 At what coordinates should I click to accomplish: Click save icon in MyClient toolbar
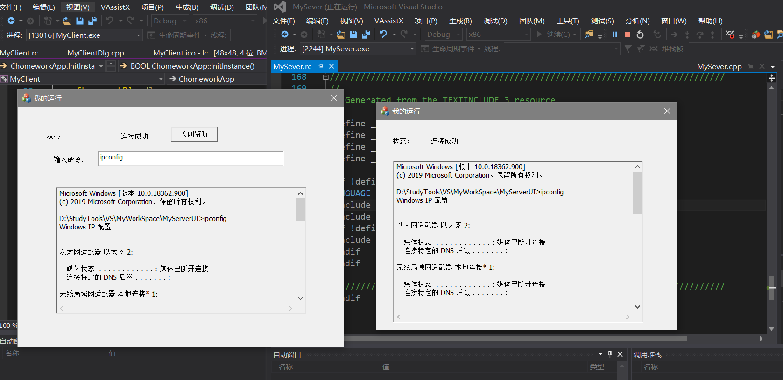[x=80, y=21]
